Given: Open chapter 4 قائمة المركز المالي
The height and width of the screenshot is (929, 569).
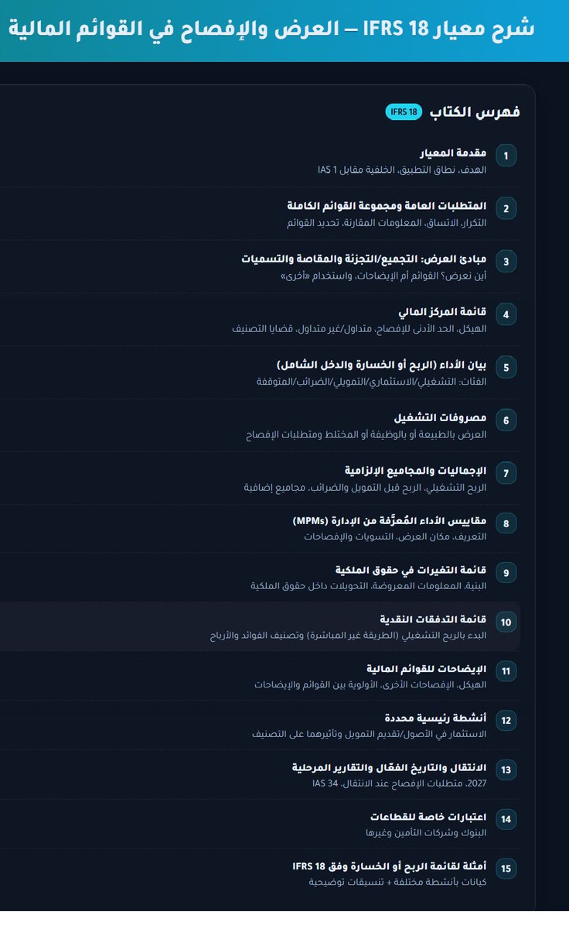Looking at the screenshot, I should tap(442, 313).
